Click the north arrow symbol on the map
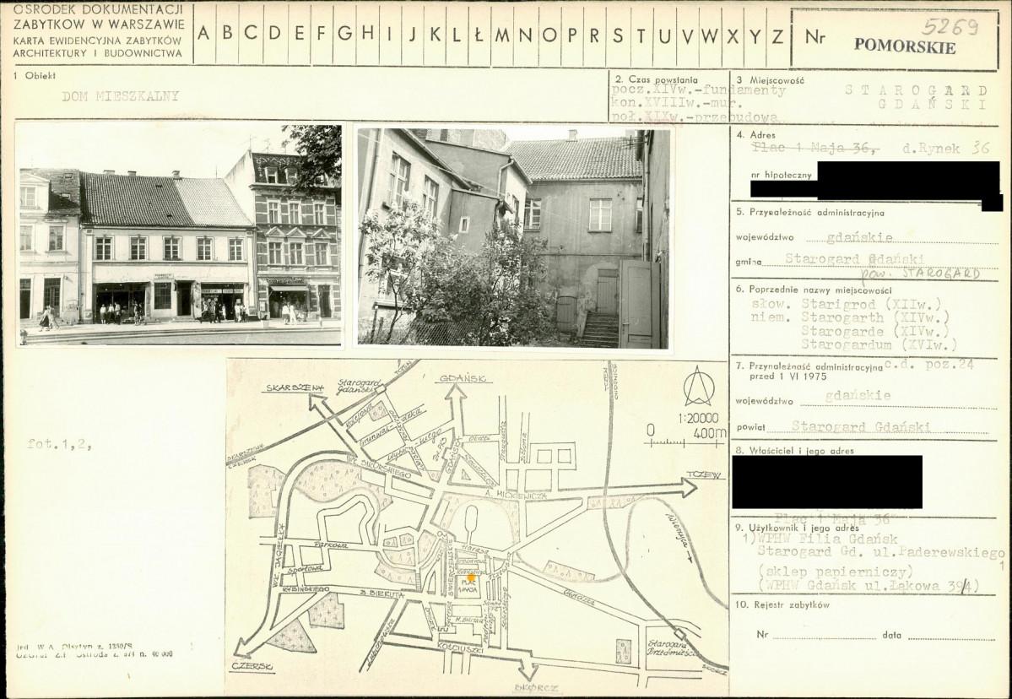 coord(698,387)
